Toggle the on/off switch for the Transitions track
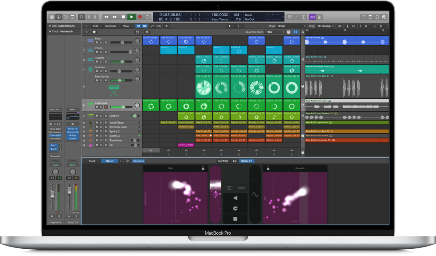Image resolution: width=436 pixels, height=256 pixels. 135,140
